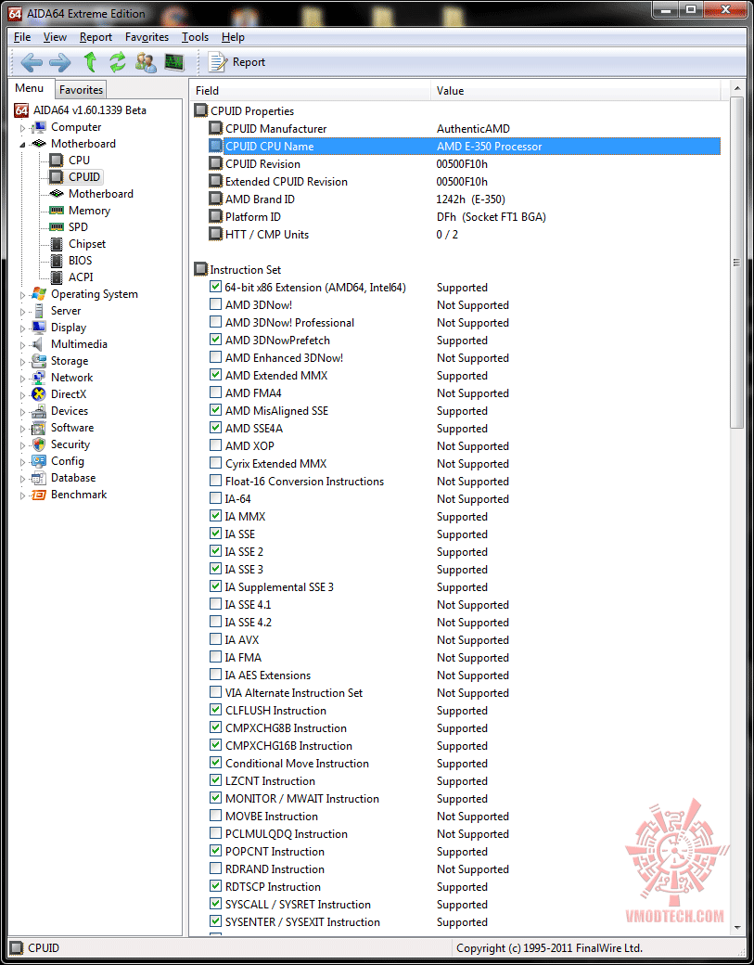
Task: Select the Chipset icon in tree
Action: click(x=57, y=244)
